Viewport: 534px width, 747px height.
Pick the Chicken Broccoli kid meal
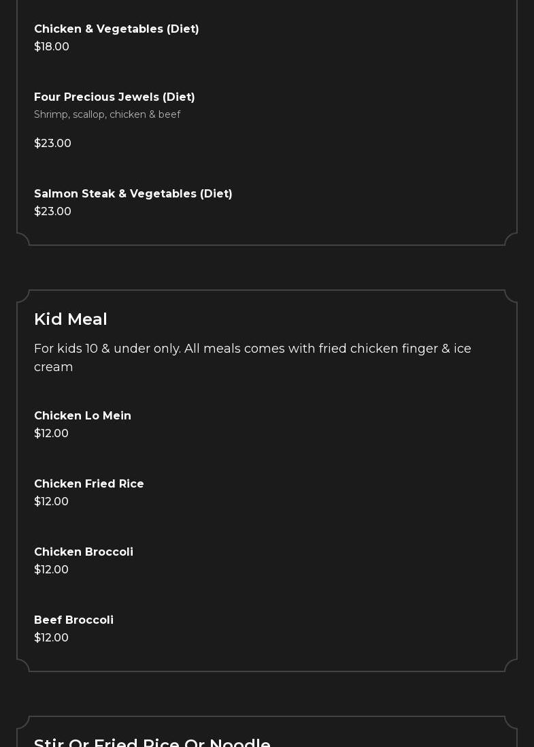(x=84, y=552)
